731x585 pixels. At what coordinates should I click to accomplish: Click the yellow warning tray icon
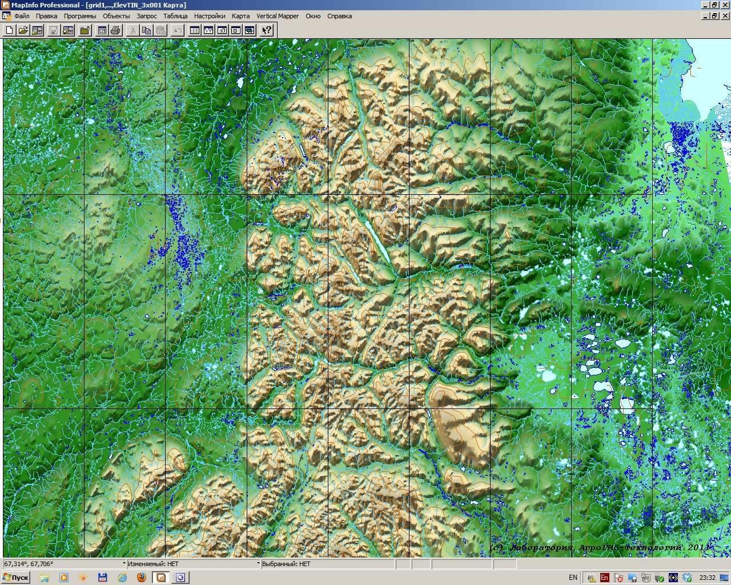pyautogui.click(x=591, y=578)
